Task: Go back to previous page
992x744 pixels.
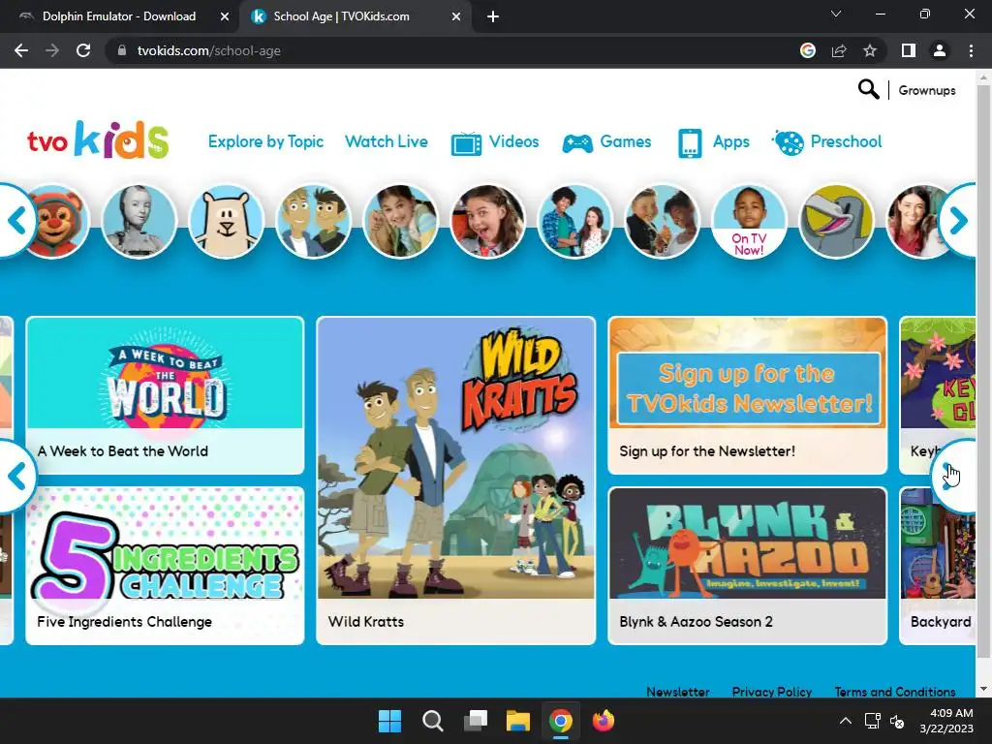Action: tap(21, 50)
